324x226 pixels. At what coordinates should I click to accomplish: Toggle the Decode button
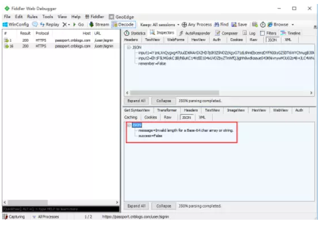pyautogui.click(x=123, y=25)
